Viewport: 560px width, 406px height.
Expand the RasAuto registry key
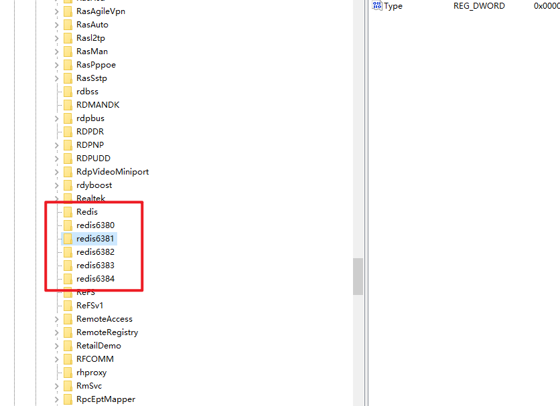[x=56, y=25]
